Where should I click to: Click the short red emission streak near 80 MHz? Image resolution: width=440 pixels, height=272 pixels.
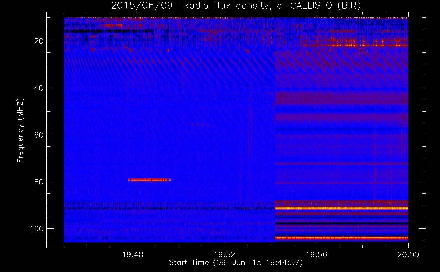coord(149,180)
